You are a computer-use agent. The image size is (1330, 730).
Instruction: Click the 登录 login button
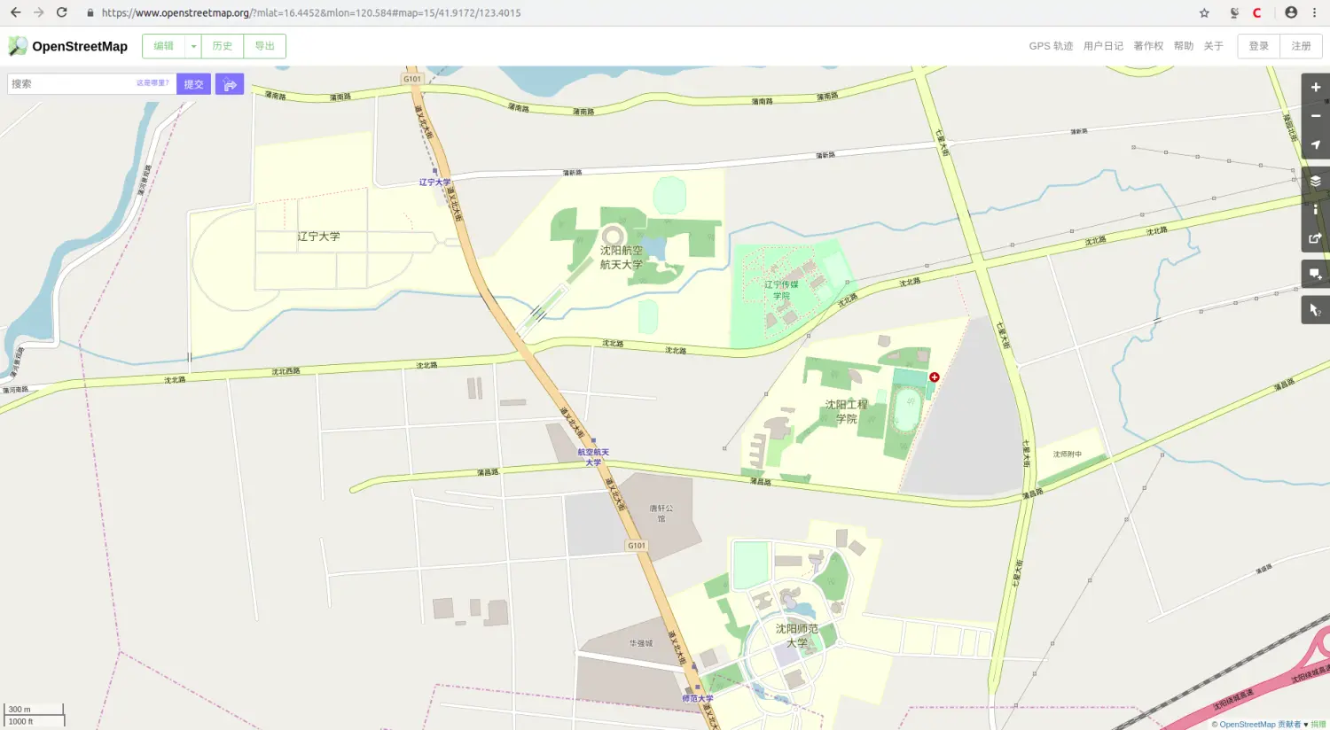[1259, 46]
